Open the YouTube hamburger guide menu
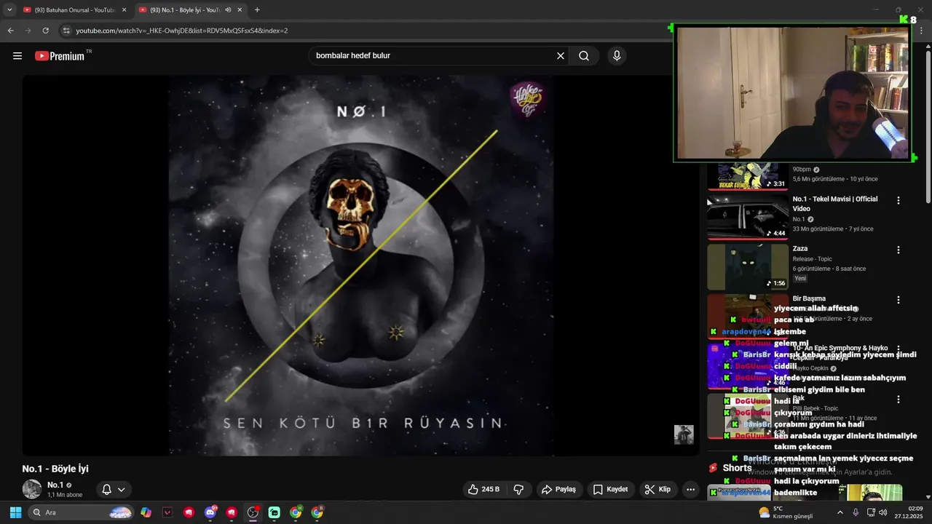The image size is (932, 524). click(17, 56)
